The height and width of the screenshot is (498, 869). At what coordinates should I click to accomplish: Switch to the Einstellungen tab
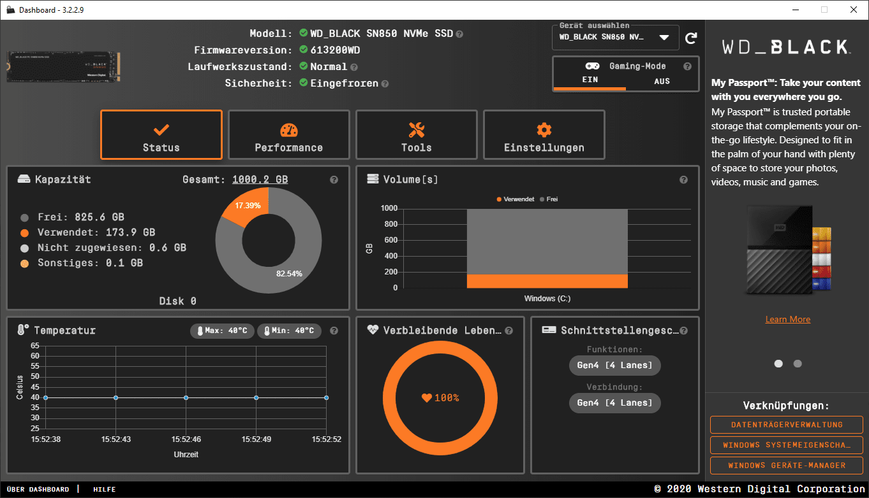pos(544,134)
